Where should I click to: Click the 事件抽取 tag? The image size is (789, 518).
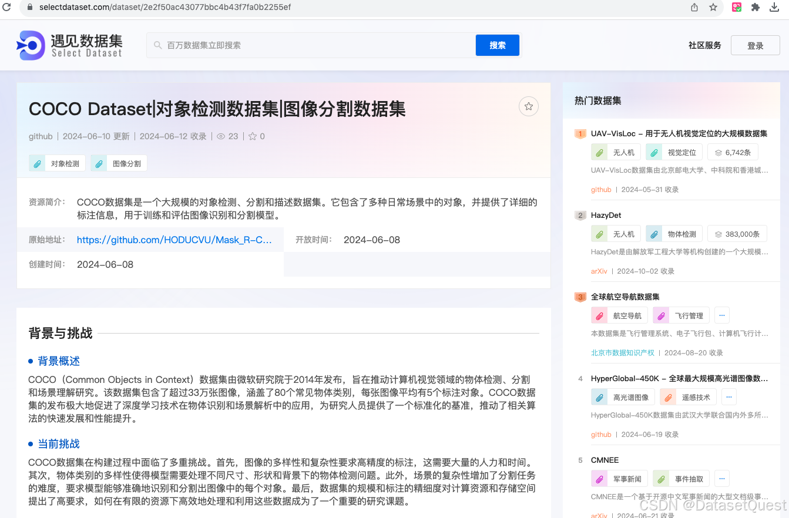(x=681, y=479)
